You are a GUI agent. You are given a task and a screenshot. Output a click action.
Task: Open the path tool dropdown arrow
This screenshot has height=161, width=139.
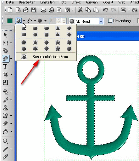pyautogui.click(x=35, y=21)
